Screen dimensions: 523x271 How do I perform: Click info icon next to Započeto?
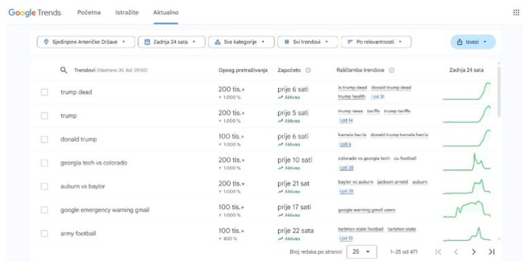pos(308,70)
